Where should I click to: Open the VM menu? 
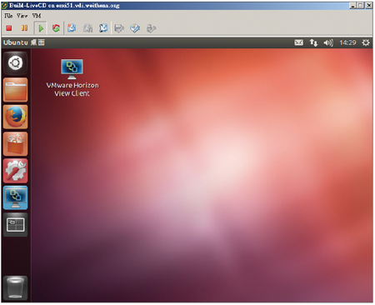(x=37, y=16)
